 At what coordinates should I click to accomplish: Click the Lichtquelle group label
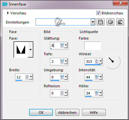89,32
